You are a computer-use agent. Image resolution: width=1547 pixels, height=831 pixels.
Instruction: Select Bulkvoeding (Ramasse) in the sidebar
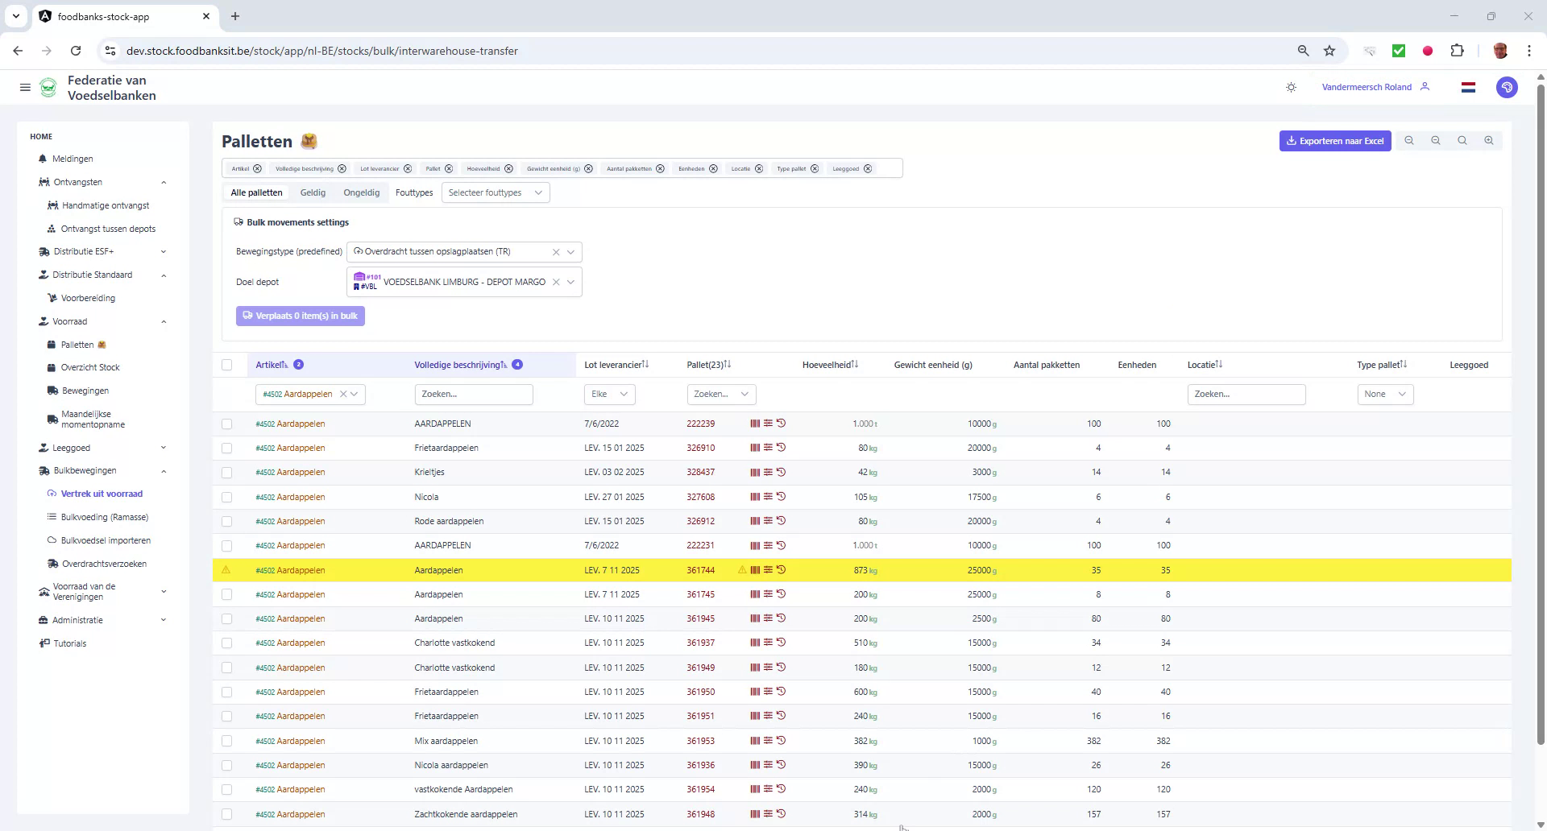106,517
